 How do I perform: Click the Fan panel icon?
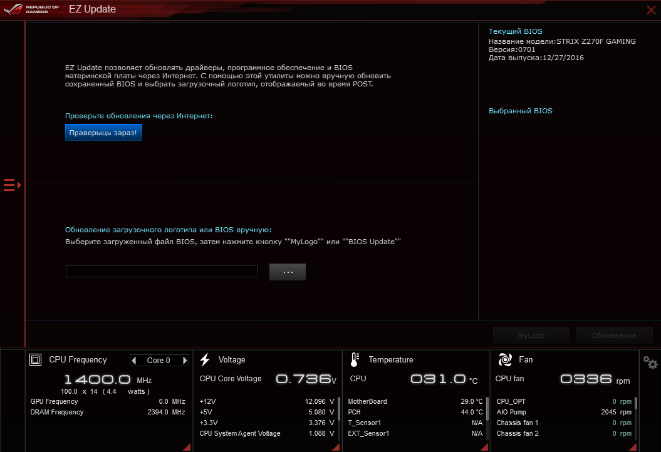coord(505,360)
